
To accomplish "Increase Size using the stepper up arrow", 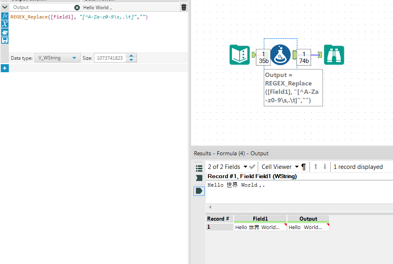I will pos(131,55).
